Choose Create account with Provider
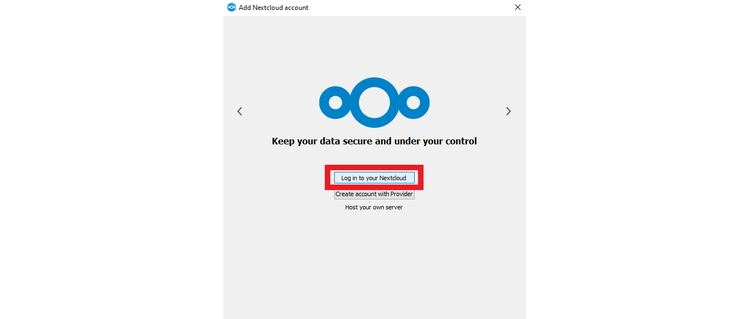Viewport: 750px width, 319px height. point(374,194)
